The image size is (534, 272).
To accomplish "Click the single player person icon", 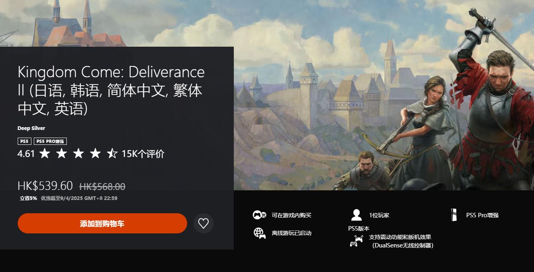I will (x=356, y=215).
